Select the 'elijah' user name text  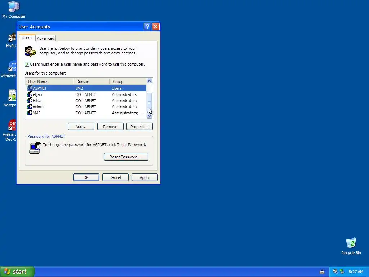37,94
